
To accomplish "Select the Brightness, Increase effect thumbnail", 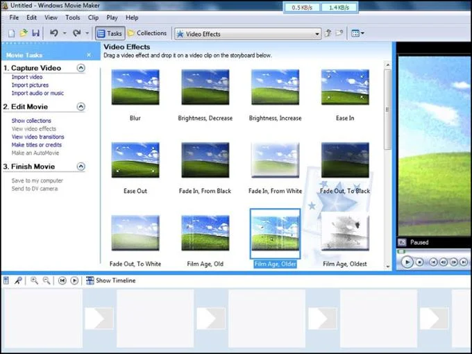I will tap(275, 87).
